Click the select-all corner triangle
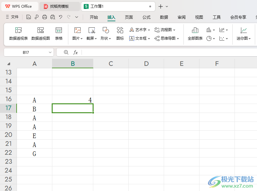 [9, 64]
